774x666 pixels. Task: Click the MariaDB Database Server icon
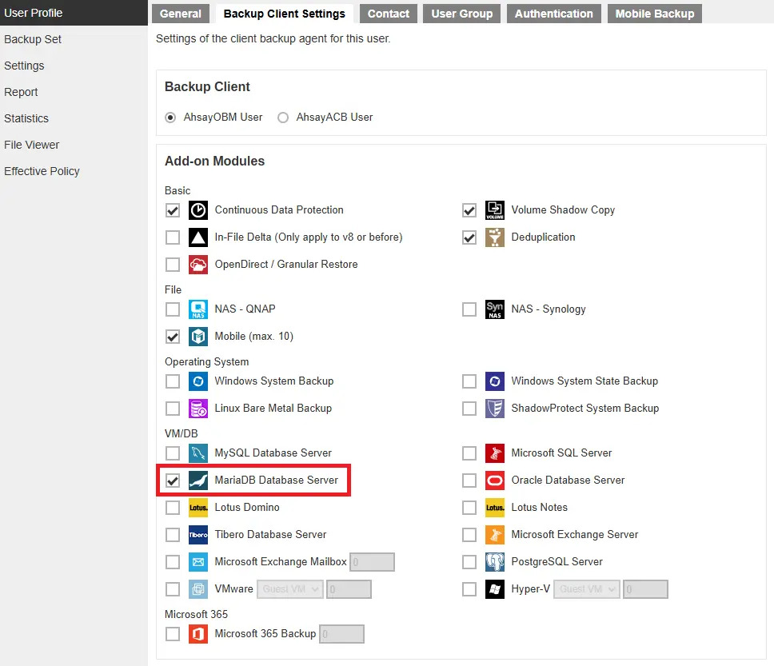[x=197, y=481]
